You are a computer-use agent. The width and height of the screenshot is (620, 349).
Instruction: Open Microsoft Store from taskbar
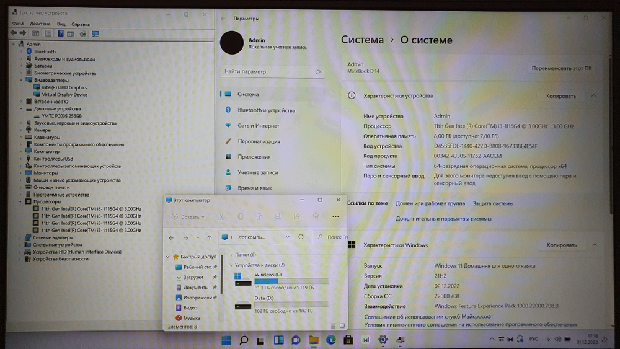tap(348, 340)
